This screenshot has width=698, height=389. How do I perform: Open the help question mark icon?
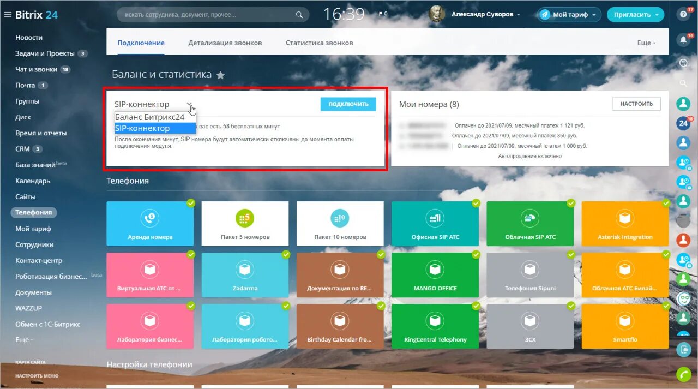[x=683, y=15]
